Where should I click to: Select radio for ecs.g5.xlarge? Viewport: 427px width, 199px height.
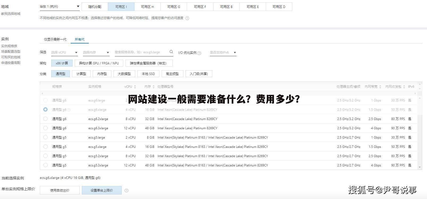45,147
